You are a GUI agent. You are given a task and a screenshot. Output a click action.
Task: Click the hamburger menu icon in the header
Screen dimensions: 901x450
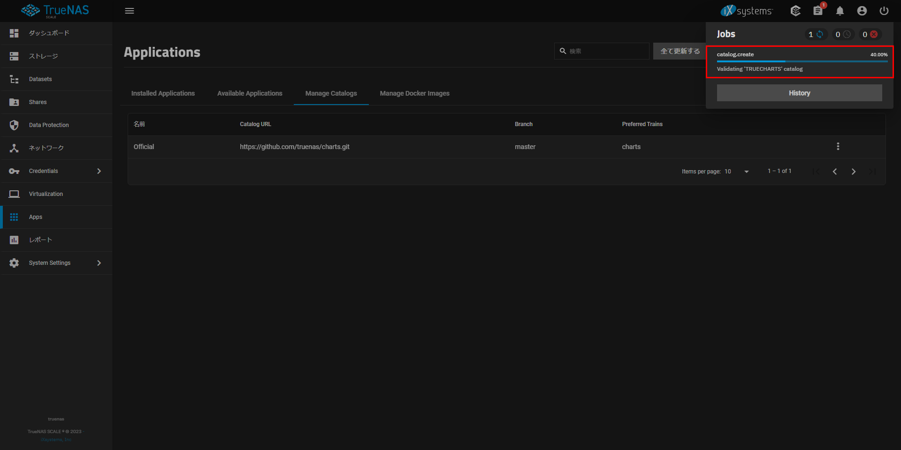[130, 11]
